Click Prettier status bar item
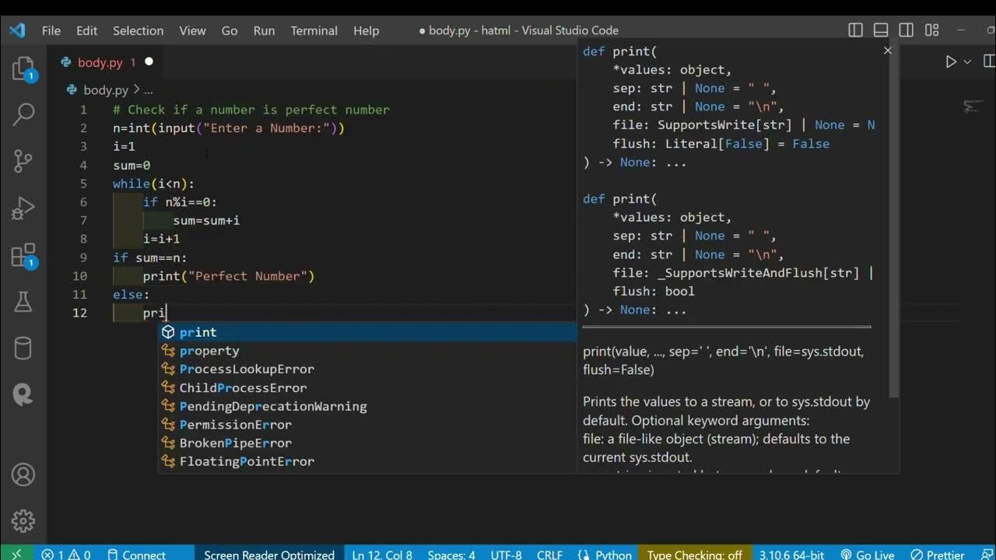The width and height of the screenshot is (996, 560). click(938, 555)
